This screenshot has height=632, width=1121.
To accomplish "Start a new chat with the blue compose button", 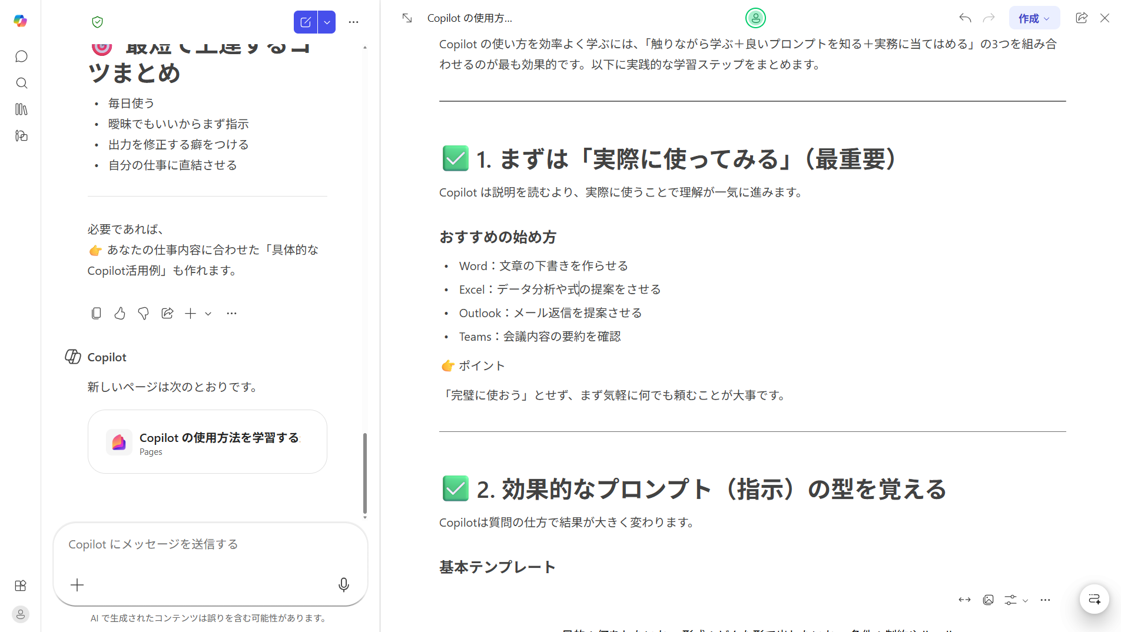I will click(306, 22).
